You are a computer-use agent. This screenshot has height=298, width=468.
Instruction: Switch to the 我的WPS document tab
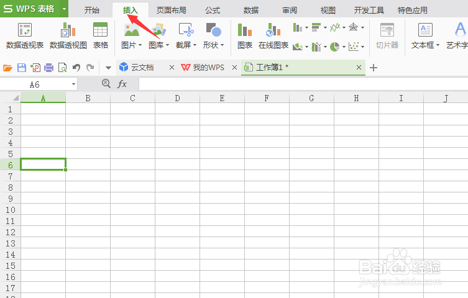click(208, 68)
